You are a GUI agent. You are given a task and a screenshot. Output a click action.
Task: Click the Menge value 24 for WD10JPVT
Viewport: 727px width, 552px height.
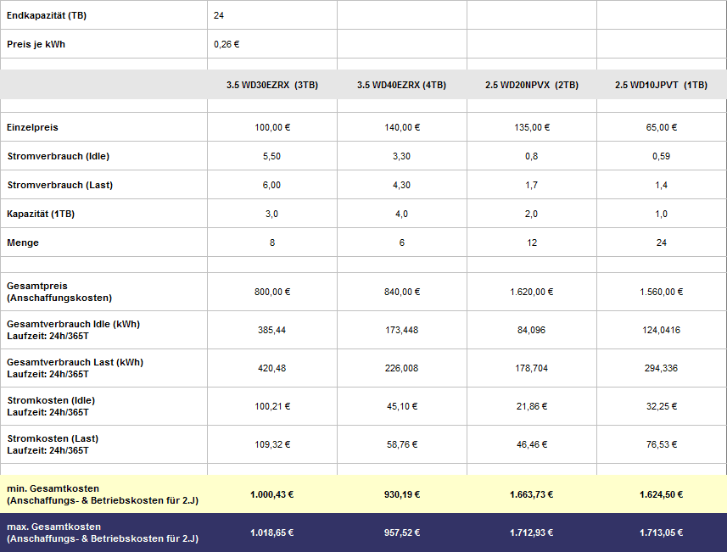[x=662, y=243]
